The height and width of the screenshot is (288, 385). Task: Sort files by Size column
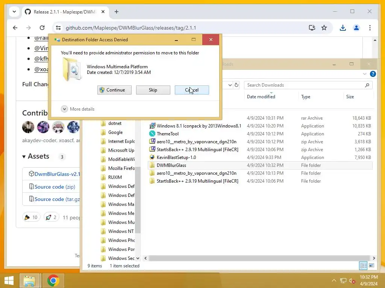point(350,97)
